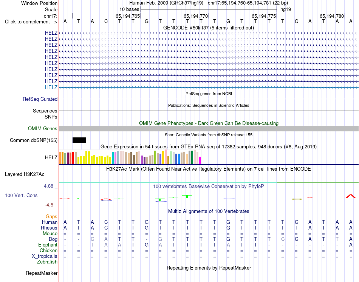Image resolution: width=359 pixels, height=282 pixels.
Task: Click the 'RepeatMasker' track label
Action: coord(42,273)
